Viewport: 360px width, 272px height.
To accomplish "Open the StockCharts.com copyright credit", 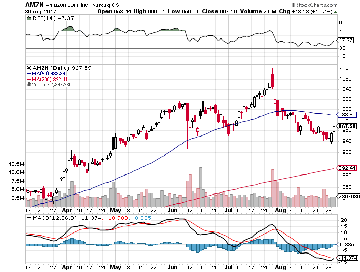I will click(x=314, y=5).
